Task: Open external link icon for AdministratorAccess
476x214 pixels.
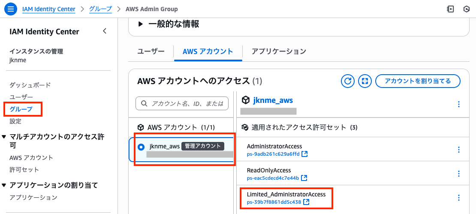Action: point(304,154)
